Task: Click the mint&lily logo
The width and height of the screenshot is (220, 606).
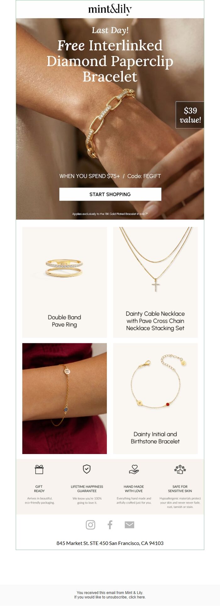Action: [x=110, y=9]
